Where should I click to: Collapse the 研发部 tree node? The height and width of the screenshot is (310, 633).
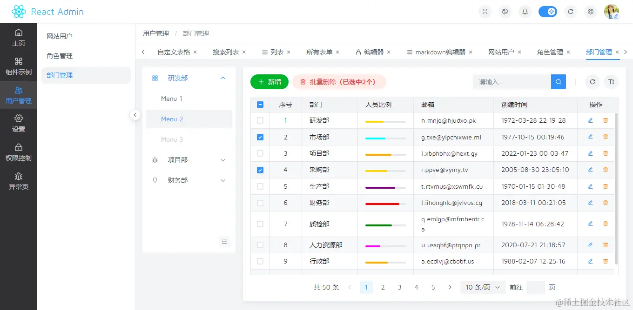point(223,78)
